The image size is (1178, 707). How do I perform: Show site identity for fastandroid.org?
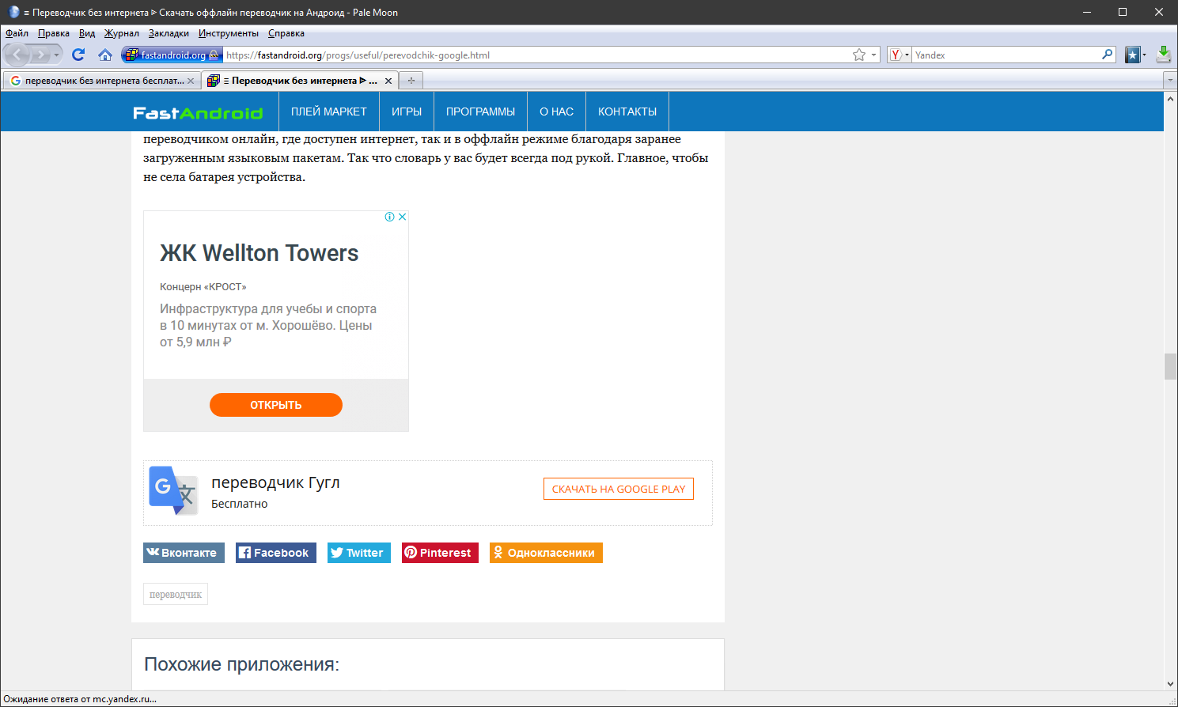pyautogui.click(x=172, y=55)
